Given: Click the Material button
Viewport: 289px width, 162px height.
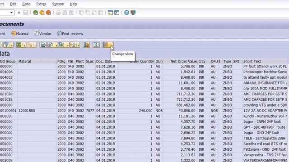Looking at the screenshot, I should tap(20, 34).
